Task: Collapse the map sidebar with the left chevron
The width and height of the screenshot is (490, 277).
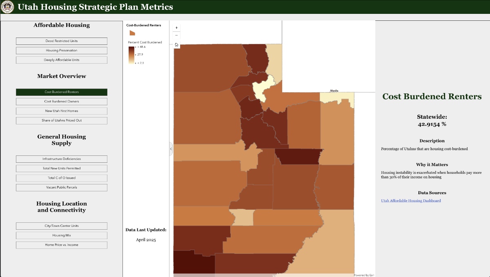Action: click(x=171, y=149)
